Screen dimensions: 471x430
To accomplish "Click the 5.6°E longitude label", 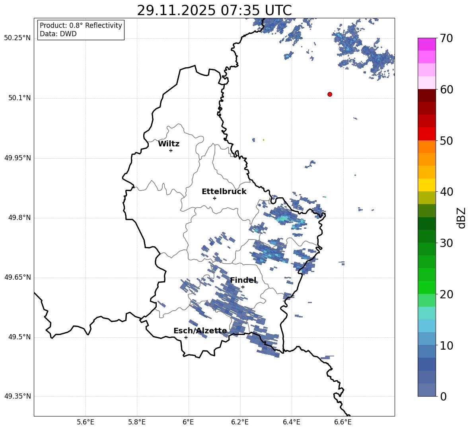I will coord(86,422).
